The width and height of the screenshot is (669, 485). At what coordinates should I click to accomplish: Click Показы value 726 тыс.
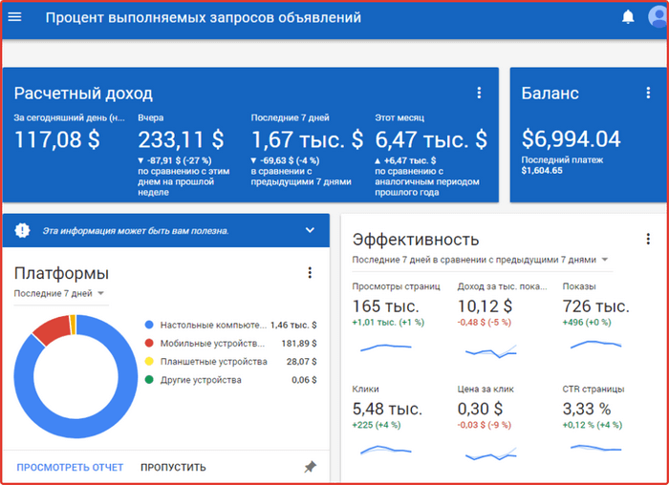coord(596,306)
